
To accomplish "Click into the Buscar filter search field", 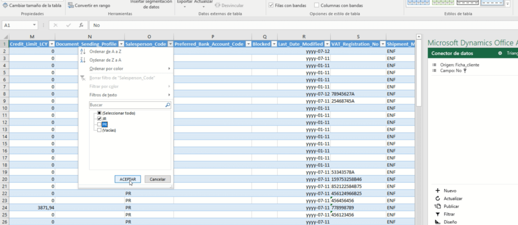I will tap(126, 105).
